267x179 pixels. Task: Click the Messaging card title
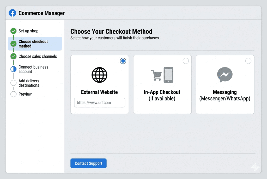(225, 92)
